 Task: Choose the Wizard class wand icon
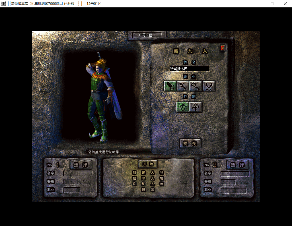click(x=183, y=86)
